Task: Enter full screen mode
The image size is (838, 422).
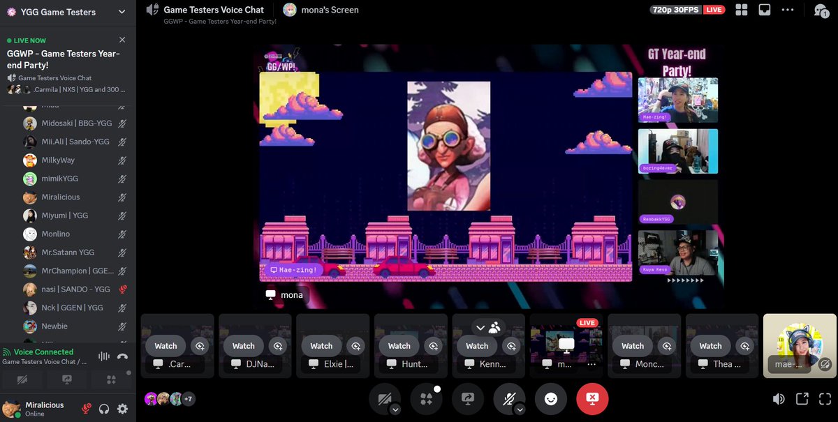Action: (825, 399)
